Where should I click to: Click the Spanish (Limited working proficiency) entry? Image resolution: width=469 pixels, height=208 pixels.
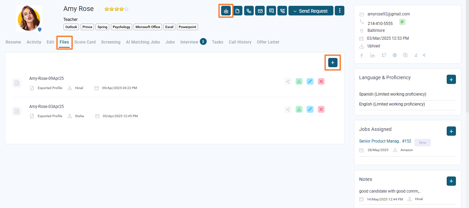pyautogui.click(x=392, y=94)
